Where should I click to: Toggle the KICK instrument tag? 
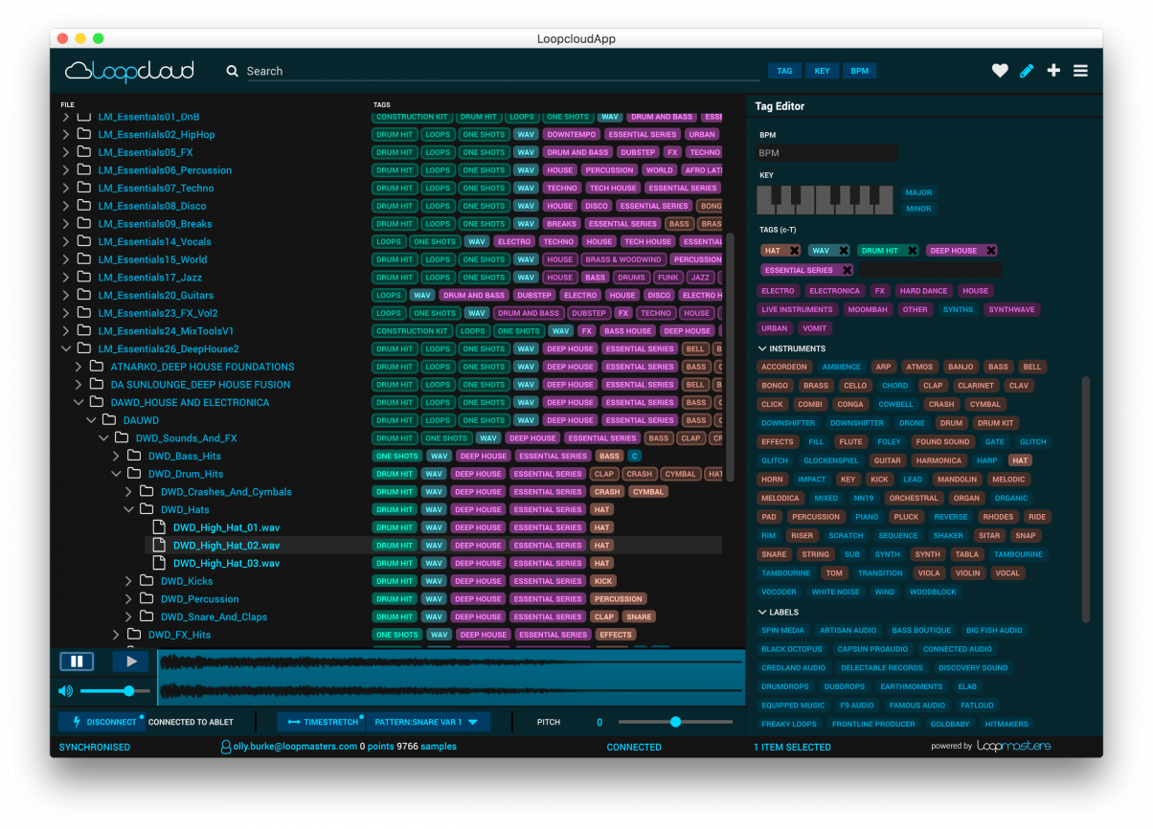coord(879,480)
